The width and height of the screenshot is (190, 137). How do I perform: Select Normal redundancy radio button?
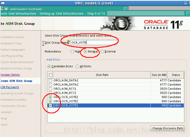(85, 52)
